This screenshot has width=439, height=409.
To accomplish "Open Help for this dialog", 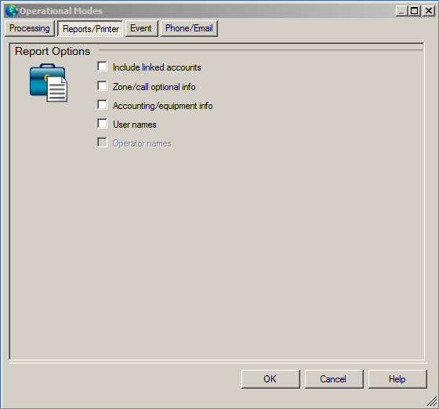I will coord(397,379).
